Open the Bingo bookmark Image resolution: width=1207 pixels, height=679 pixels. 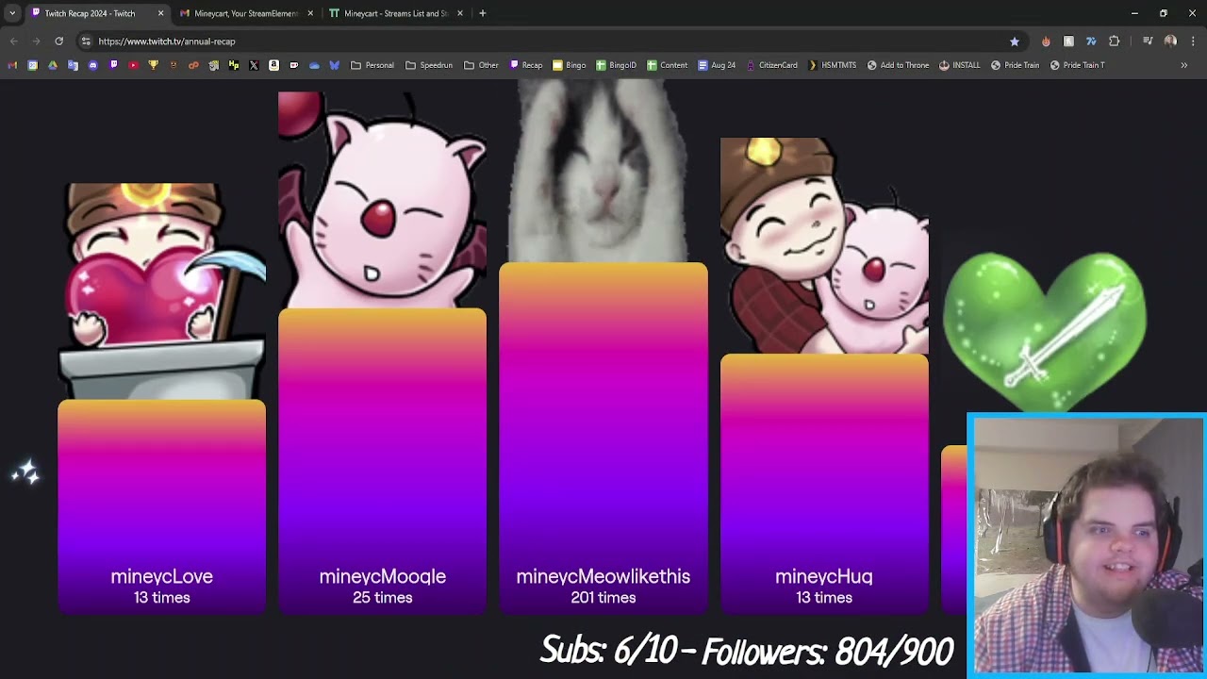coord(570,65)
